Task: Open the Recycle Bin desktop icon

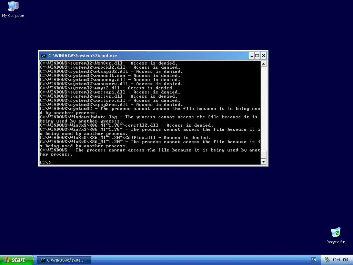Action: coord(336,235)
